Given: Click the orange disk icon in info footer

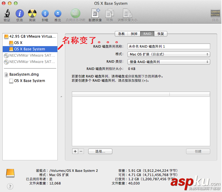Looking at the screenshot, I should (10, 173).
